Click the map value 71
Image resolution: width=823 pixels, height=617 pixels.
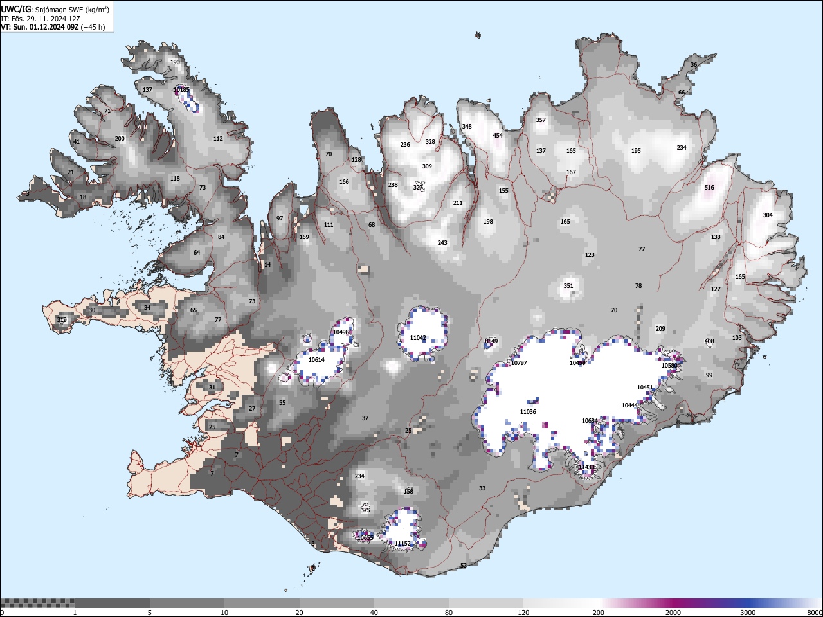(107, 111)
